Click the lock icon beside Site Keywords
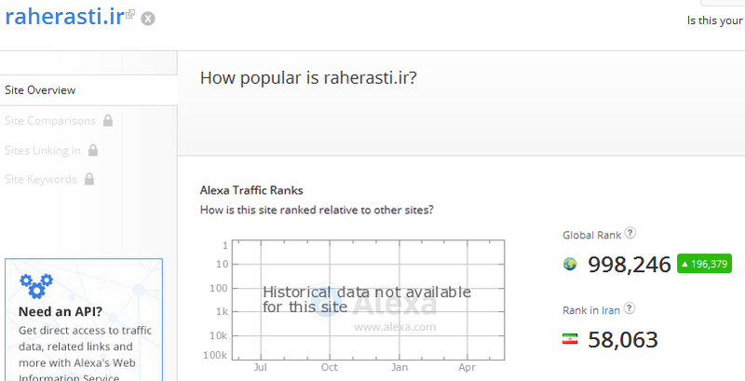This screenshot has height=381, width=745. click(88, 179)
